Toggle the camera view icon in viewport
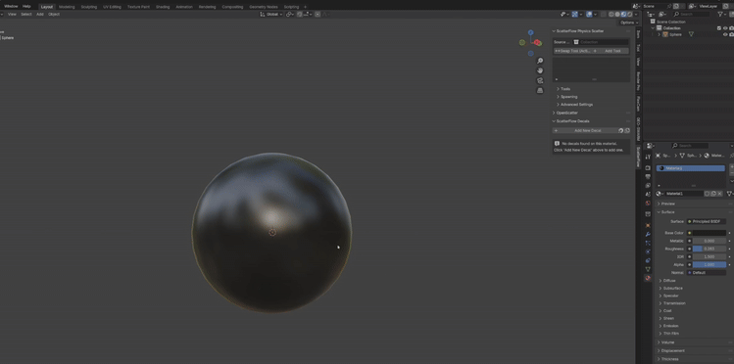 (x=540, y=80)
